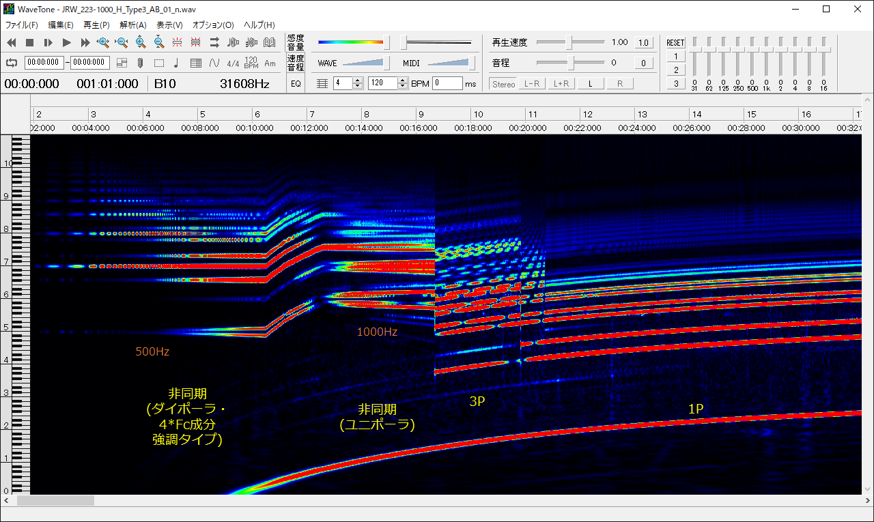
Task: Decrease the 120 BPM spinner value
Action: click(402, 86)
